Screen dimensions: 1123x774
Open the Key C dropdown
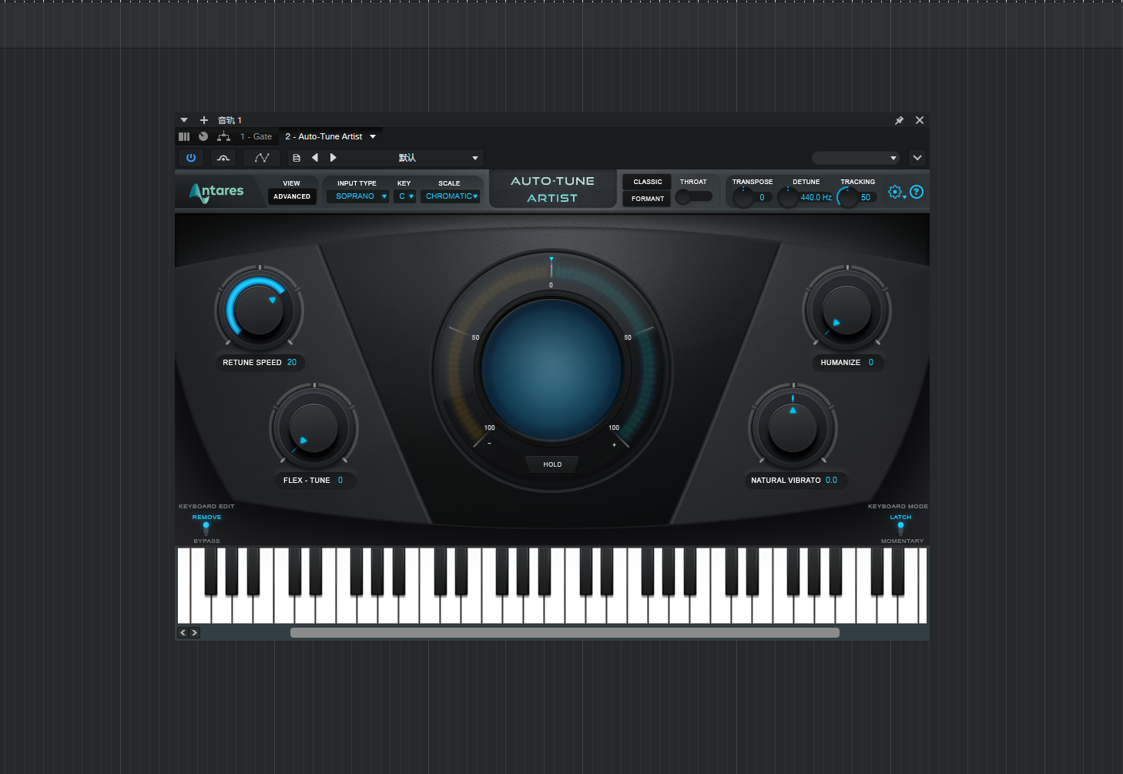point(405,196)
